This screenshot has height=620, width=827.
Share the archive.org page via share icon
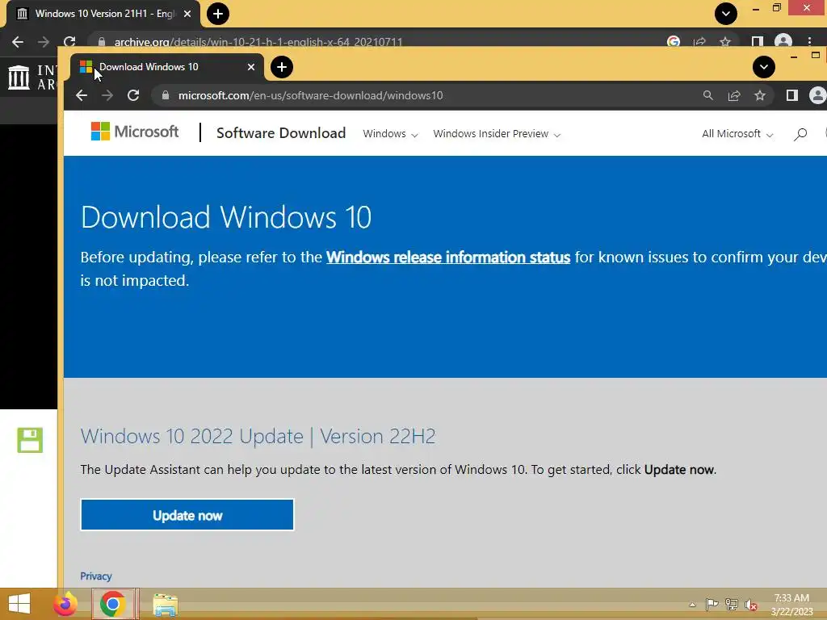pos(700,41)
